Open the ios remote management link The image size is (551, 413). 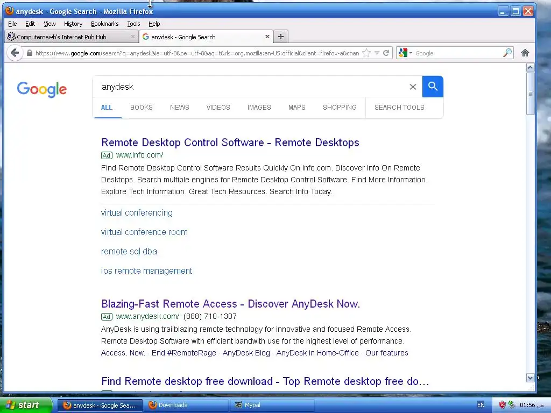146,271
